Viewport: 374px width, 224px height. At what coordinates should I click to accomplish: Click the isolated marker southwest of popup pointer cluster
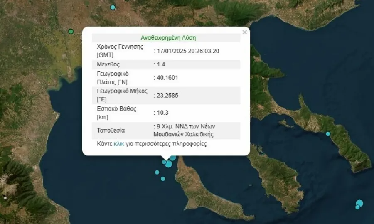pos(157,172)
